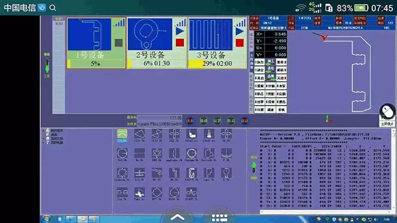Open the light bulb shaped file icon

tap(226, 173)
